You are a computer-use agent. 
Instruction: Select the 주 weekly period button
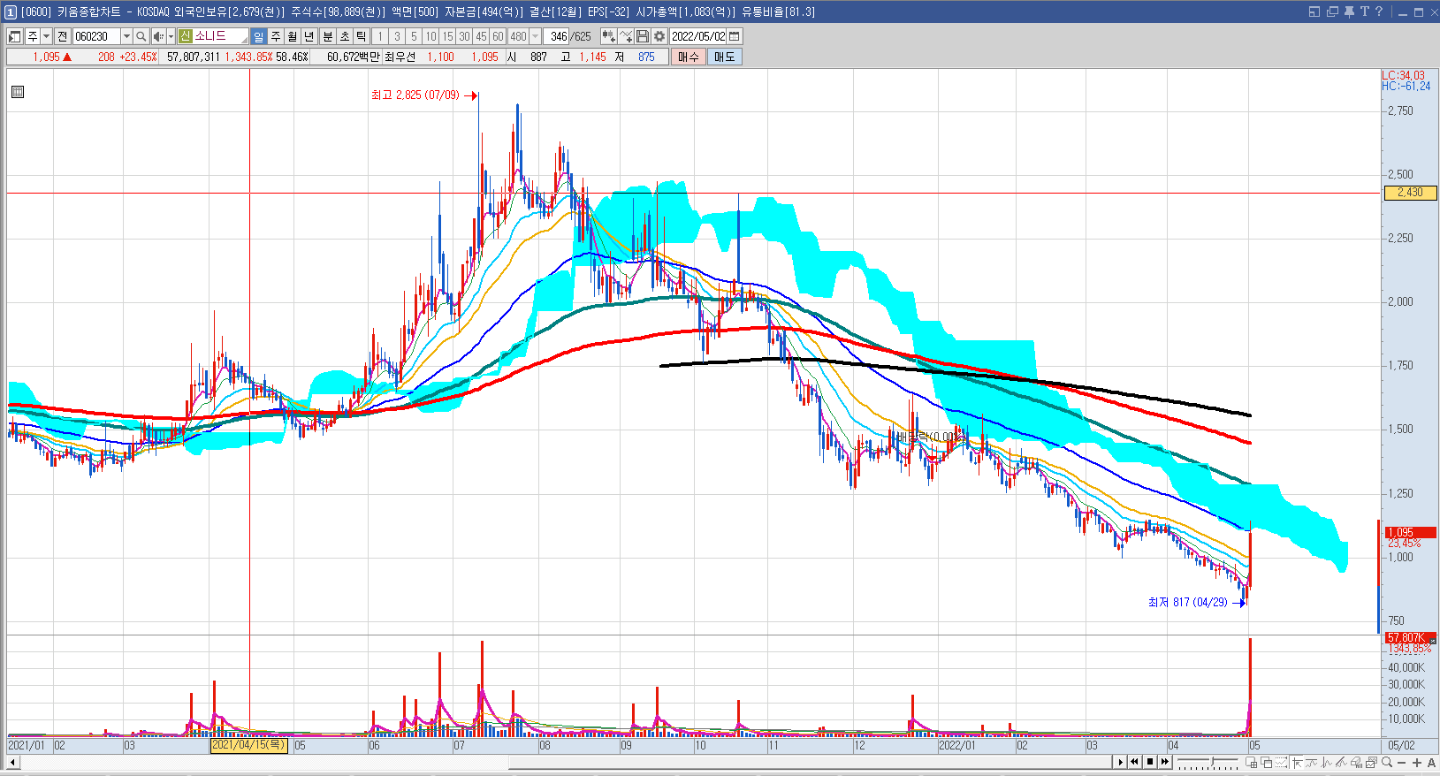[x=276, y=36]
